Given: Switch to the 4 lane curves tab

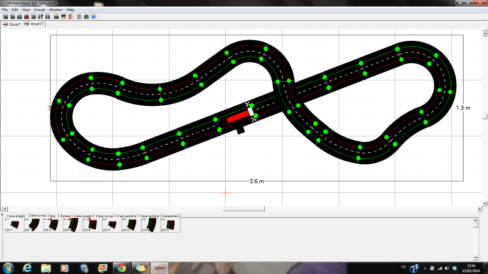Looking at the screenshot, I should 104,216.
